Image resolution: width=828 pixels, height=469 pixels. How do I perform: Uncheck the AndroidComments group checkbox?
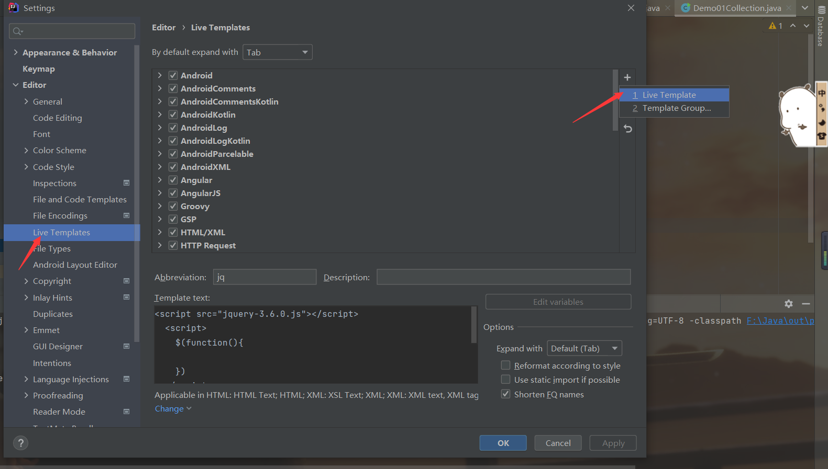click(173, 88)
